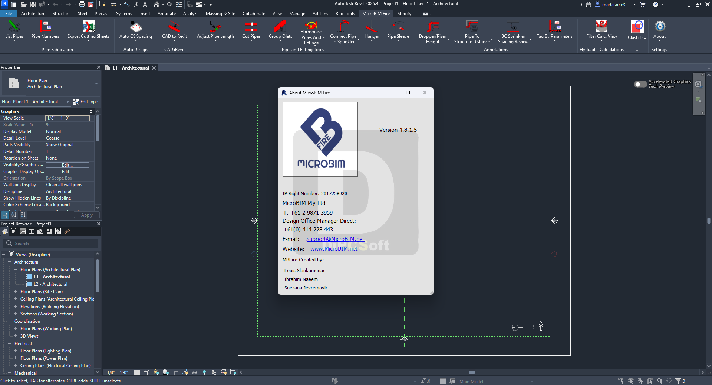This screenshot has width=712, height=385.
Task: Select the L1 - Architectural tree item
Action: click(x=52, y=277)
